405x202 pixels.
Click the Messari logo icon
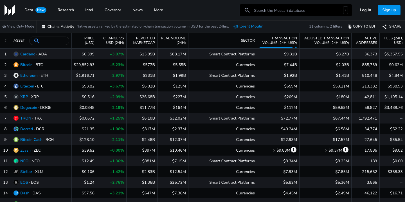click(x=10, y=10)
